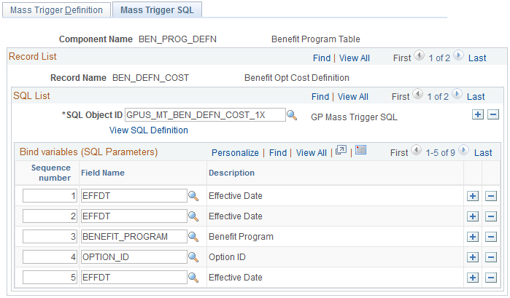Edit the EFFDT field name in sequence 2
The width and height of the screenshot is (510, 298).
[134, 216]
